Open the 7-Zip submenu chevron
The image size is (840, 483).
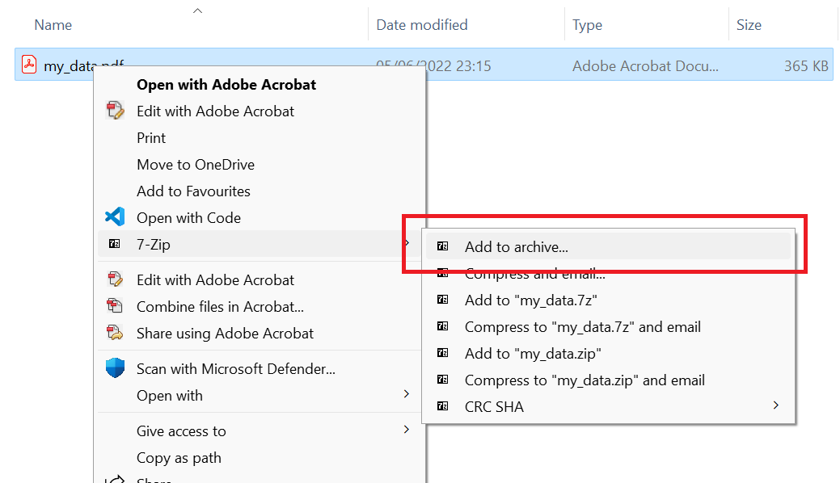(407, 244)
